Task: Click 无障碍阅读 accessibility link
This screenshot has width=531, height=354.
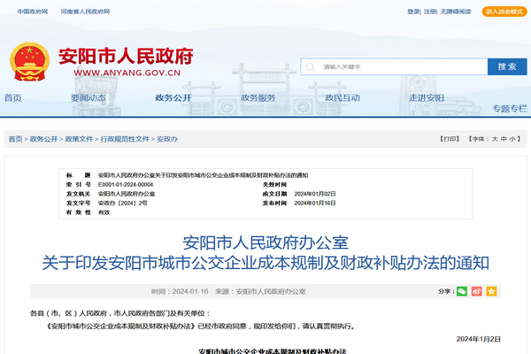Action: point(455,12)
